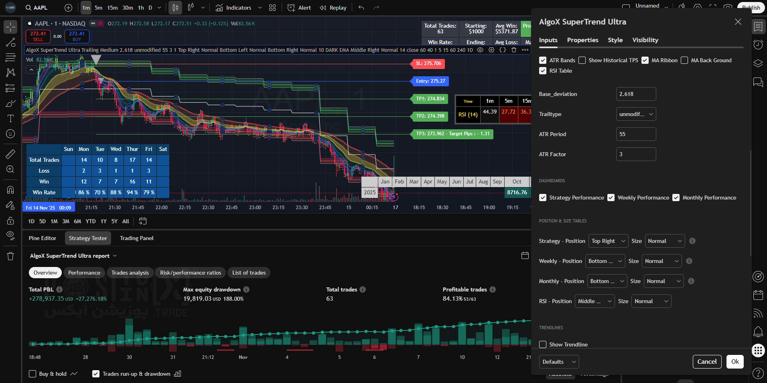Expand Strategy Position Top Right dropdown
Screen dimensions: 767x383
(608, 241)
